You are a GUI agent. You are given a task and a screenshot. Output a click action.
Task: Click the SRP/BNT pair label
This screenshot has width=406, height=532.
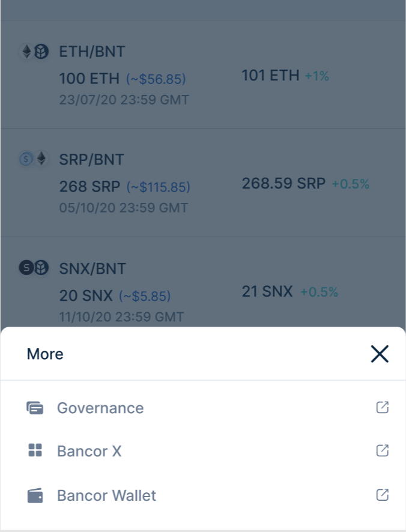[x=91, y=160]
